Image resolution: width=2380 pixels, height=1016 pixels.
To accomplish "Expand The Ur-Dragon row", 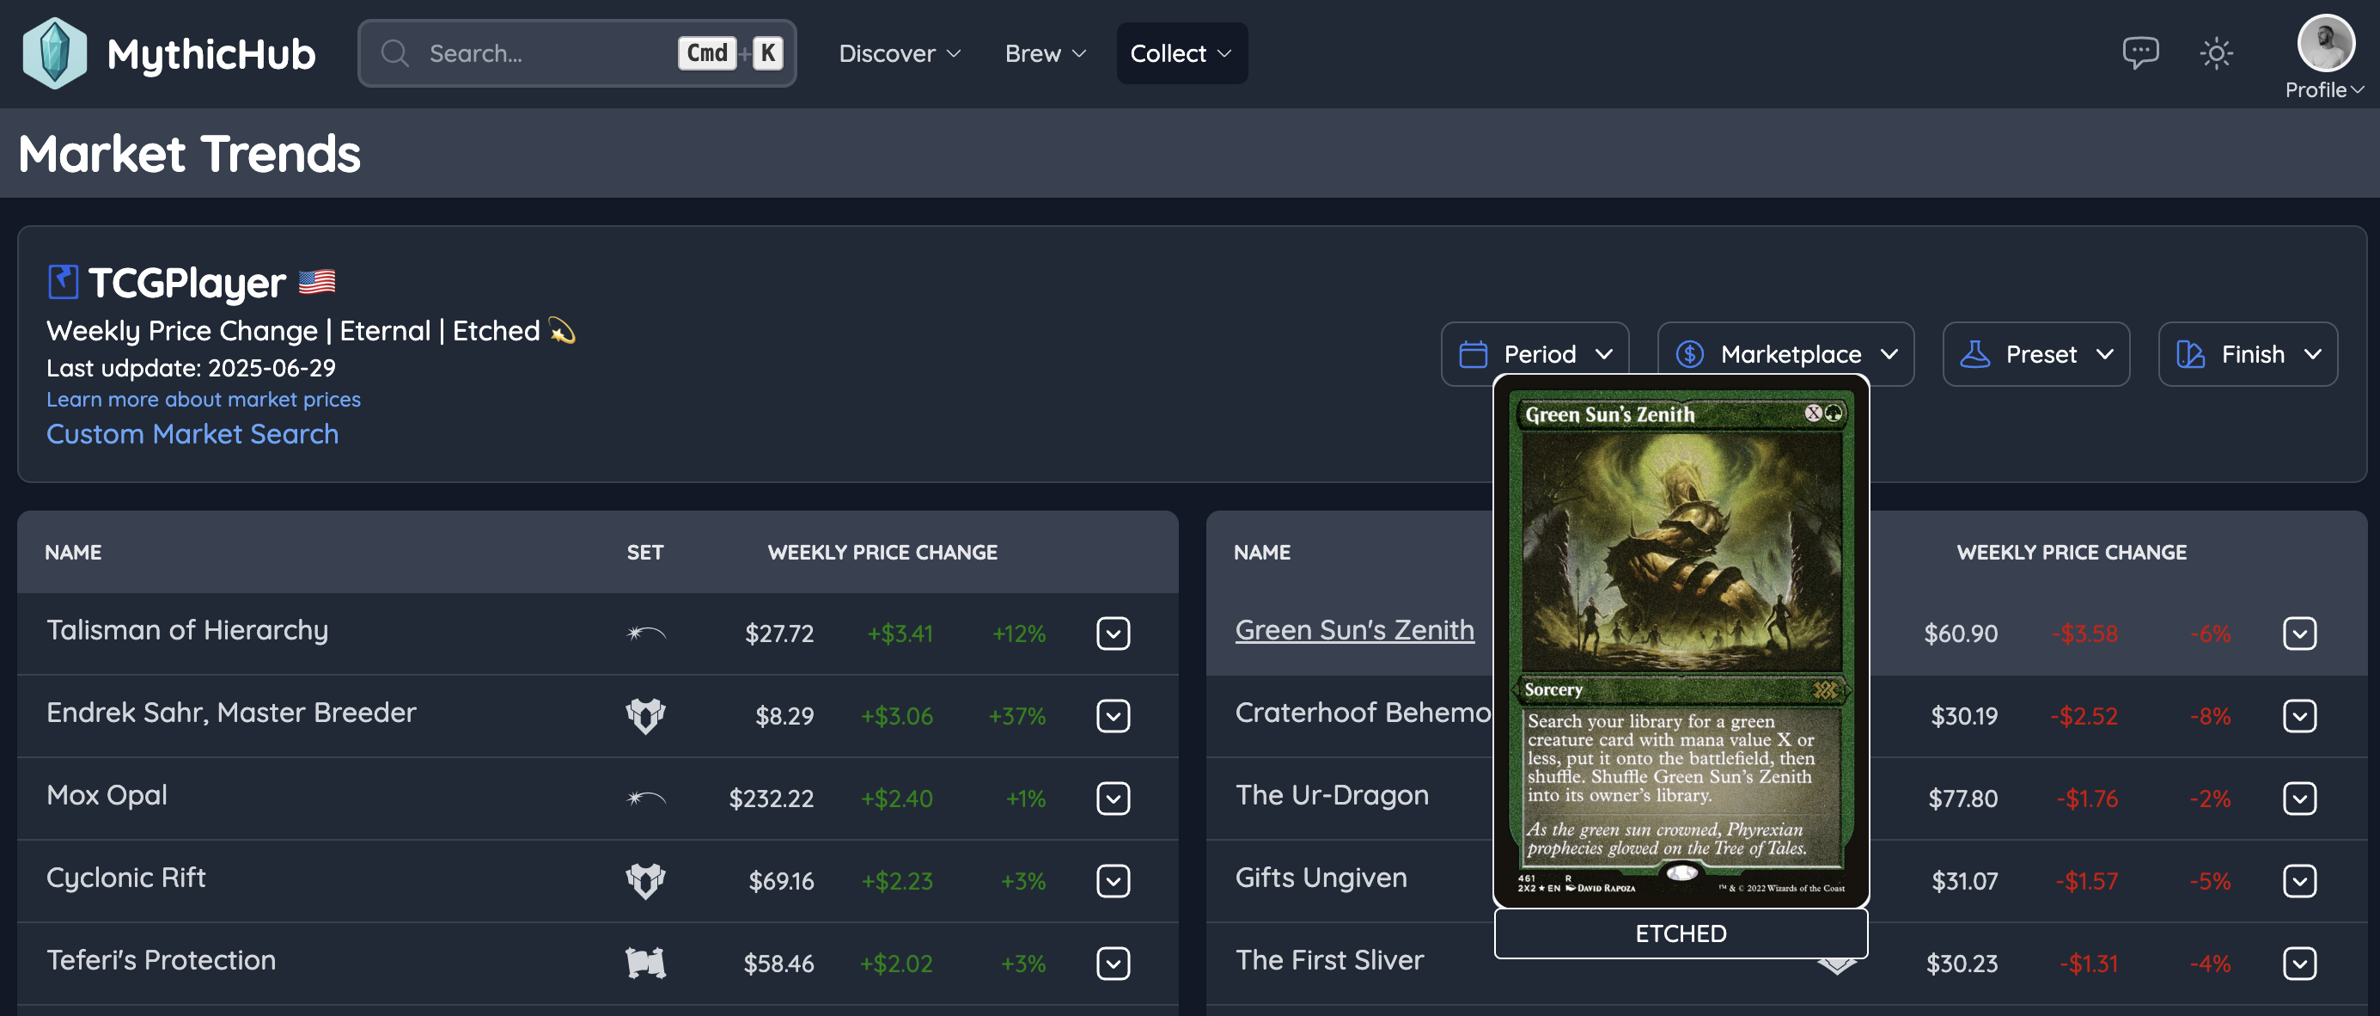I will click(2298, 798).
